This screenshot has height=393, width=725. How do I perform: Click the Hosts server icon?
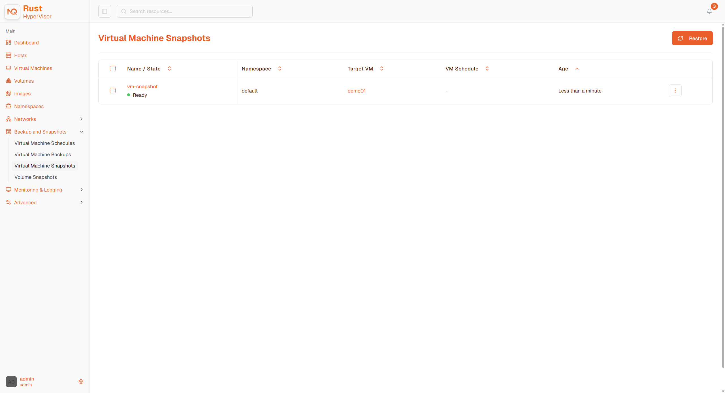click(x=8, y=55)
